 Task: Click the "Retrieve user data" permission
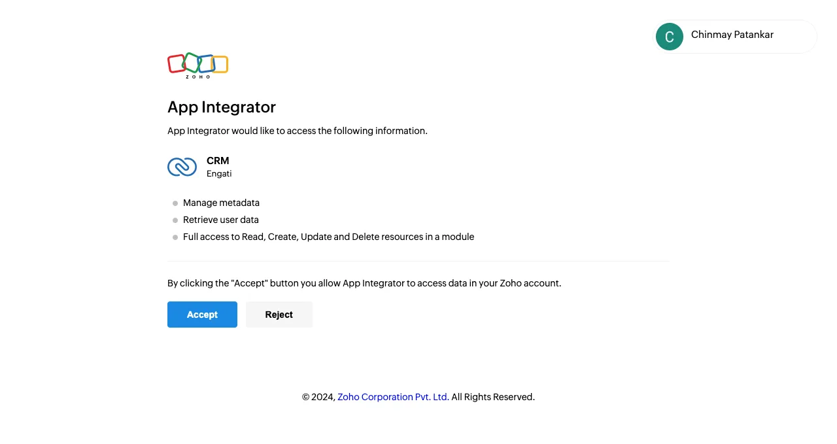pyautogui.click(x=221, y=220)
